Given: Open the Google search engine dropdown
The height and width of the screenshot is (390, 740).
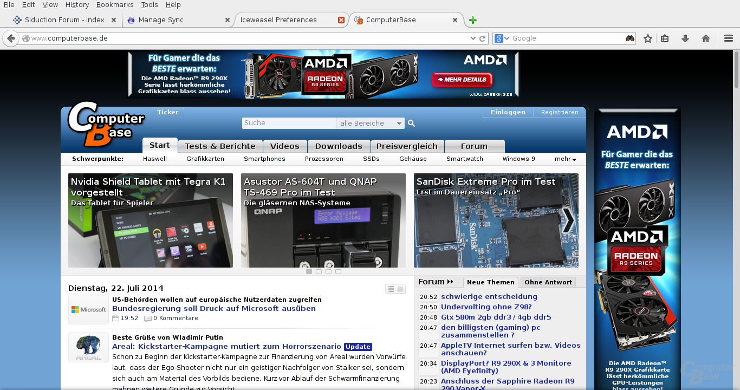Looking at the screenshot, I should (502, 38).
